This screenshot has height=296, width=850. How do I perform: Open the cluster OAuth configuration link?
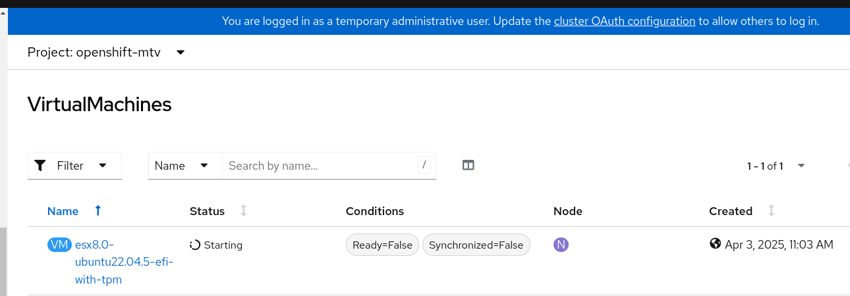tap(625, 21)
